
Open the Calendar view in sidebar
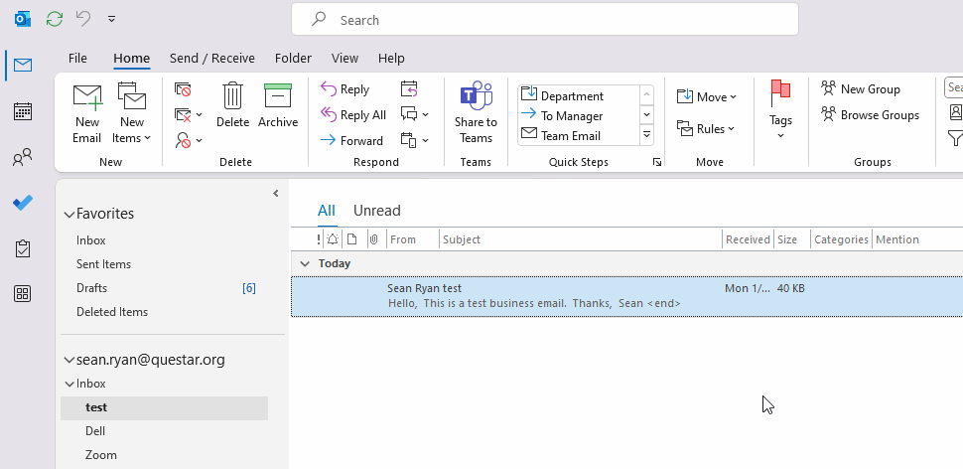click(x=23, y=111)
